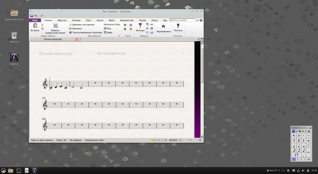Select the eighth note on keypad

(303, 150)
